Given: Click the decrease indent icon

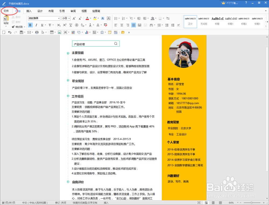Looking at the screenshot, I should point(139,18).
